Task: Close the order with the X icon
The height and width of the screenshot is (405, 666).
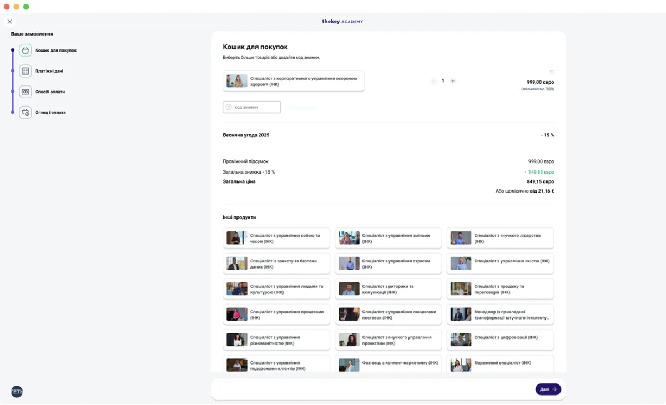Action: coord(9,22)
